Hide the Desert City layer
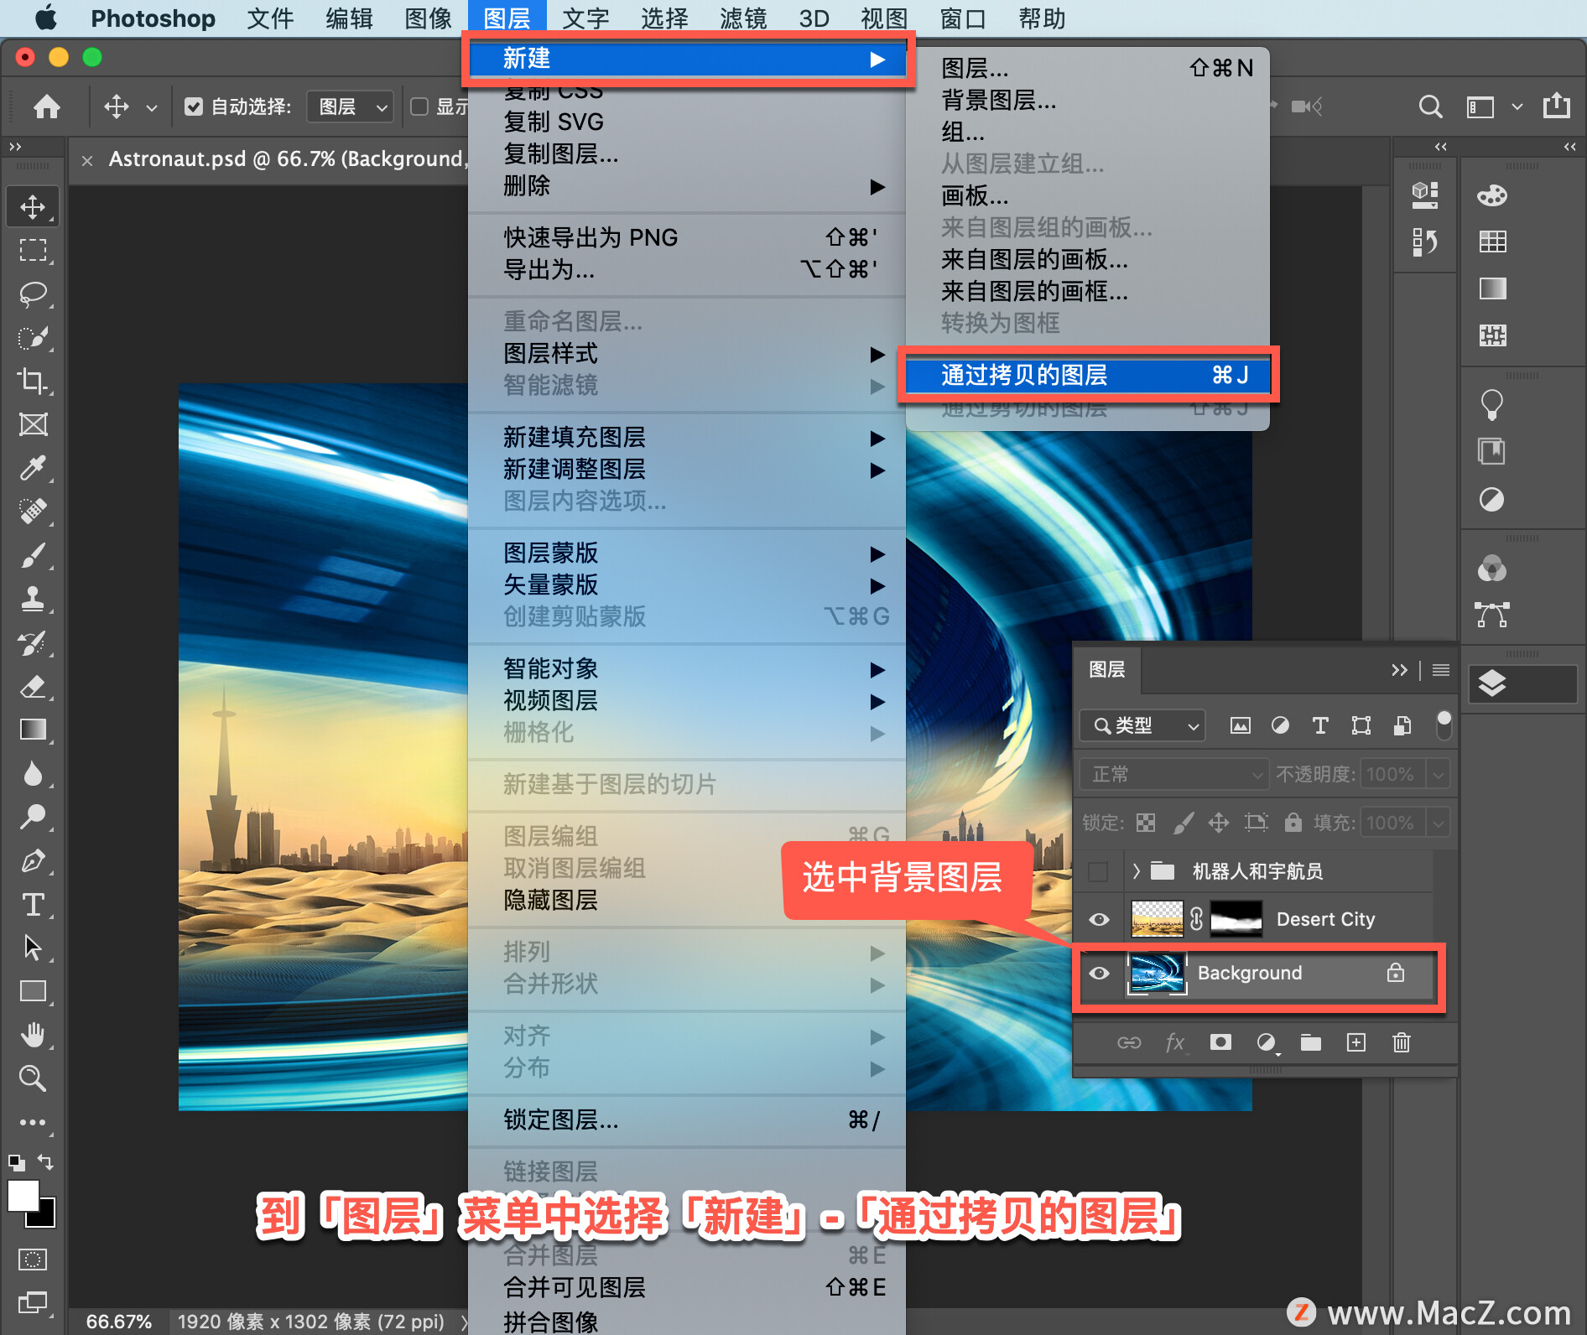 1099,919
